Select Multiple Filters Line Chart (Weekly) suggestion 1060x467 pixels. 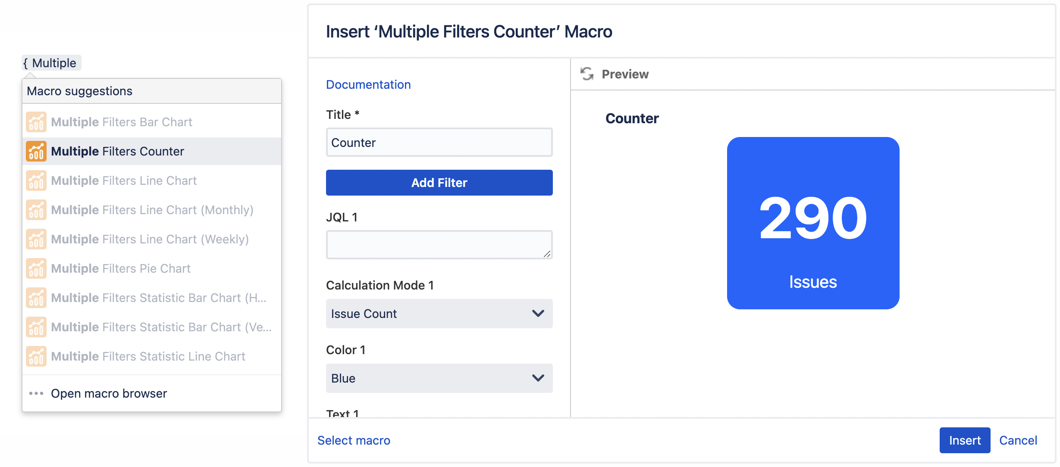pyautogui.click(x=150, y=239)
